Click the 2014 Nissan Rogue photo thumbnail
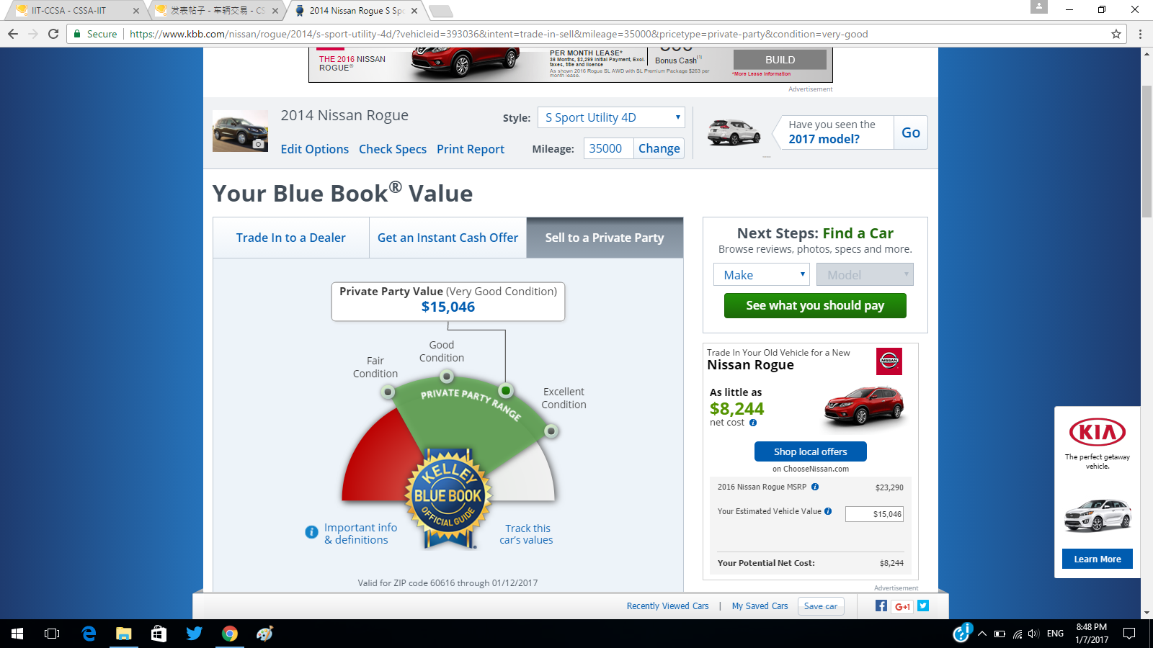 tap(240, 131)
